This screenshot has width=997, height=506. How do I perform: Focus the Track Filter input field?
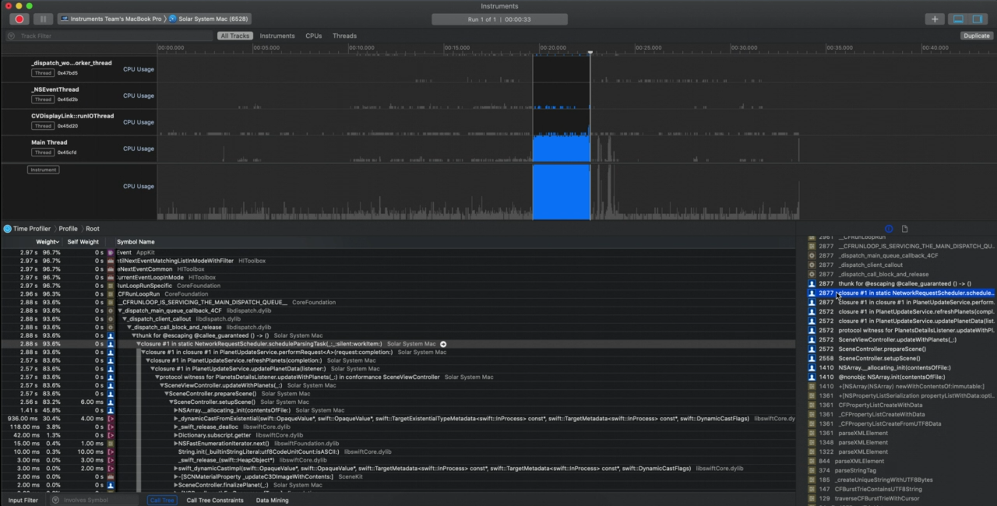115,36
